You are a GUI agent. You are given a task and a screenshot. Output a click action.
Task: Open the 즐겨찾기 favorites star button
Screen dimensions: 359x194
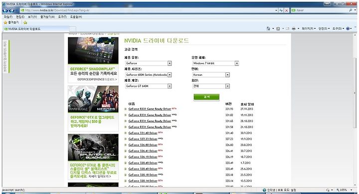click(x=11, y=22)
